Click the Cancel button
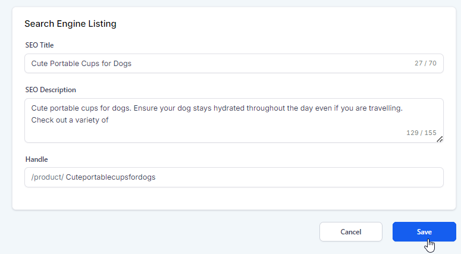461x254 pixels. [x=350, y=231]
